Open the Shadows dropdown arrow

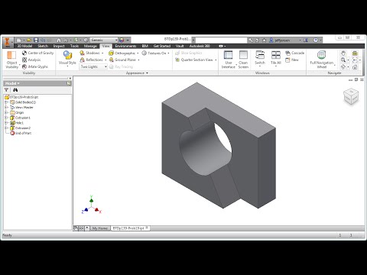(102, 53)
